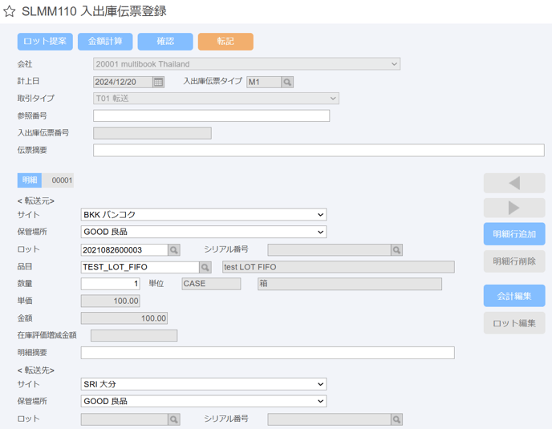
Task: Click the favorite star icon beside SLMM110
Action: (9, 11)
